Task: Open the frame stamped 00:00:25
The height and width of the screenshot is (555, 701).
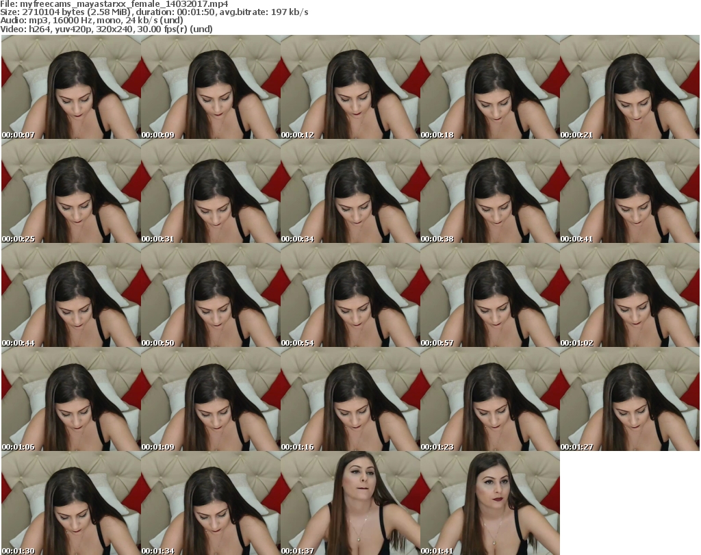Action: point(71,191)
